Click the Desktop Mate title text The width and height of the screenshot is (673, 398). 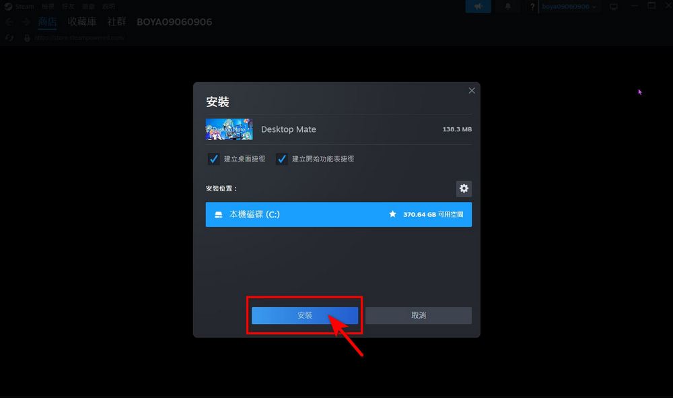pos(289,129)
